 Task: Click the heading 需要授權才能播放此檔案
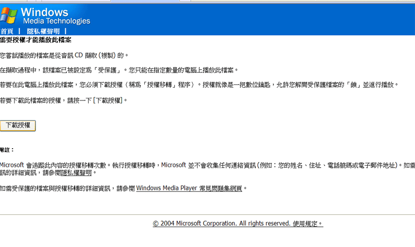(x=36, y=40)
